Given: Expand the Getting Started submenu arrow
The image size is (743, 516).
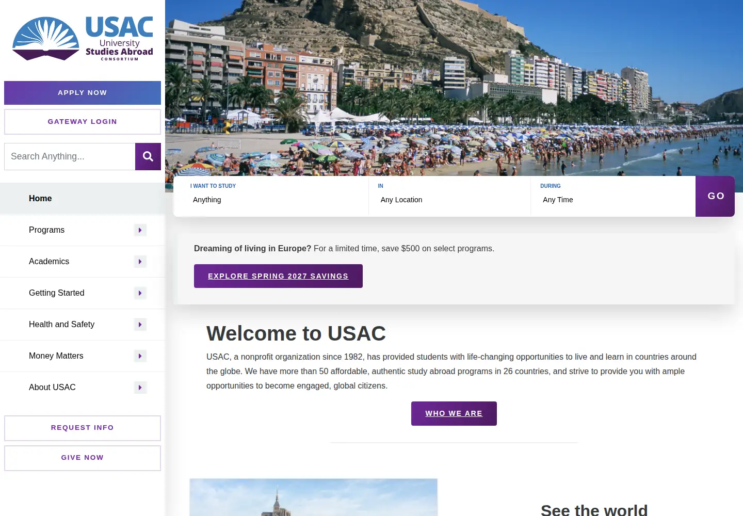Looking at the screenshot, I should coord(140,293).
